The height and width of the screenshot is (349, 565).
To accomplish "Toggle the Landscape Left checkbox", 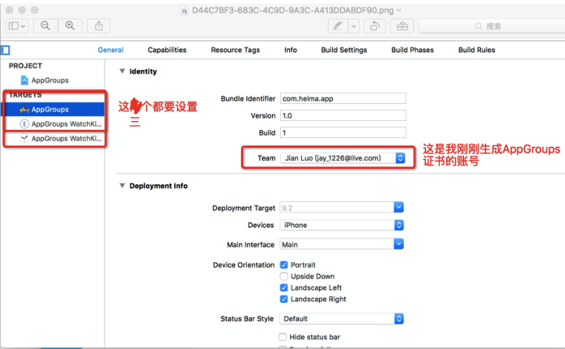I will (x=284, y=288).
